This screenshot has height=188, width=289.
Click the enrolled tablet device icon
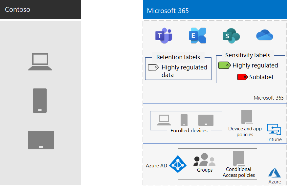click(206, 120)
